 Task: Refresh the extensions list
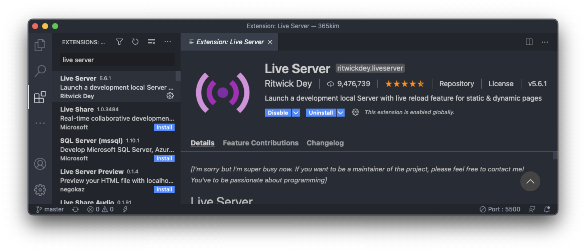coord(135,42)
